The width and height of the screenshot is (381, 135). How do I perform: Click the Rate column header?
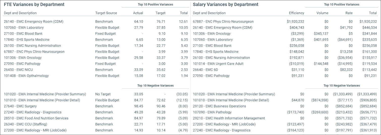click(349, 13)
